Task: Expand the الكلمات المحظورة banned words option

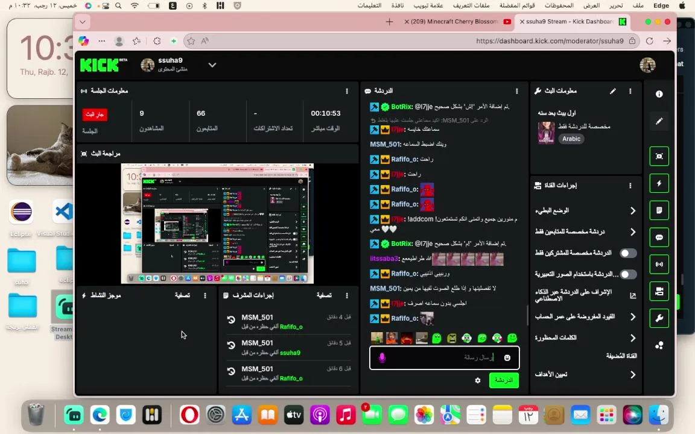Action: (632, 338)
